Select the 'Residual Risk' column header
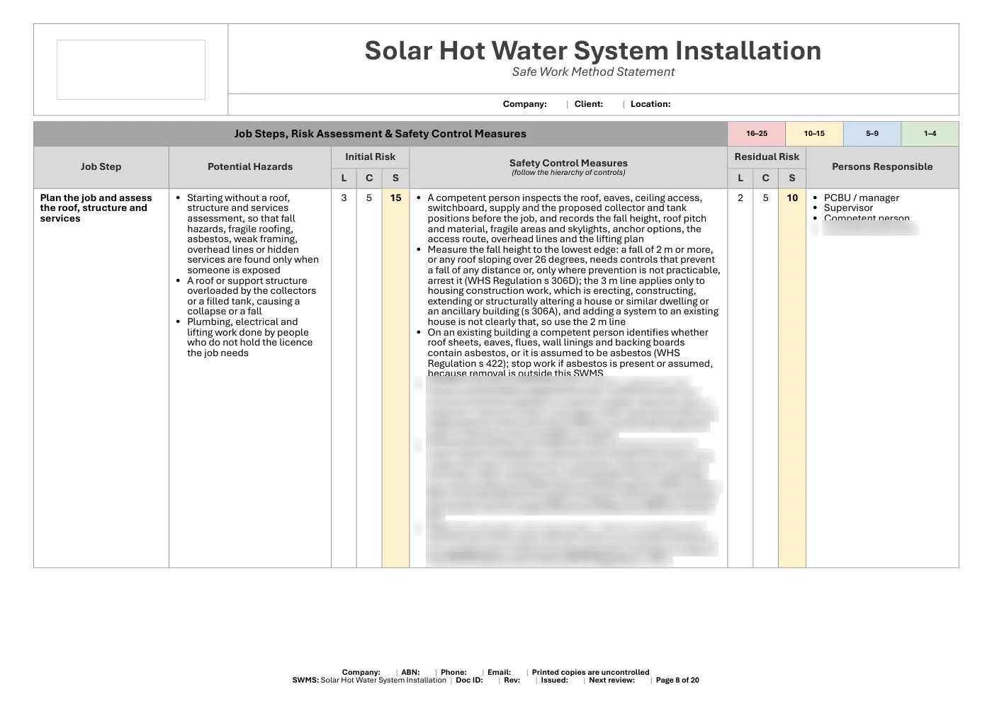The image size is (992, 701). [767, 157]
